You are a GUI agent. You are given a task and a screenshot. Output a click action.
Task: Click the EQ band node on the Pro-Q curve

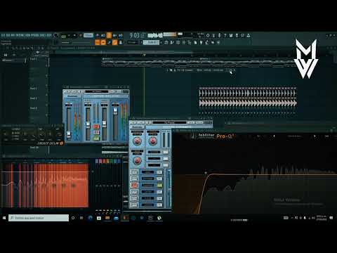point(206,173)
